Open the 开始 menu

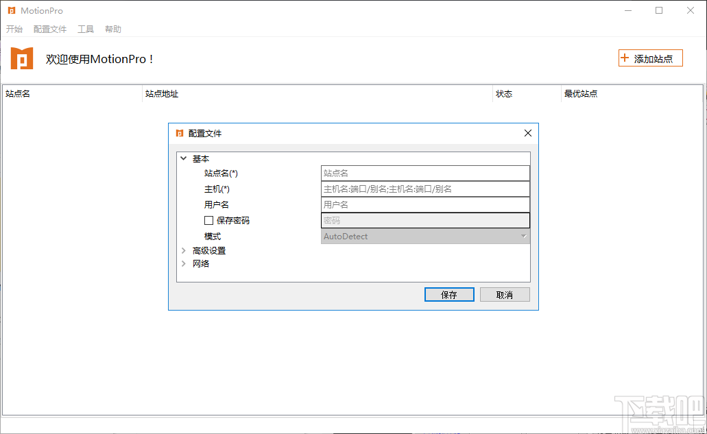pos(14,29)
